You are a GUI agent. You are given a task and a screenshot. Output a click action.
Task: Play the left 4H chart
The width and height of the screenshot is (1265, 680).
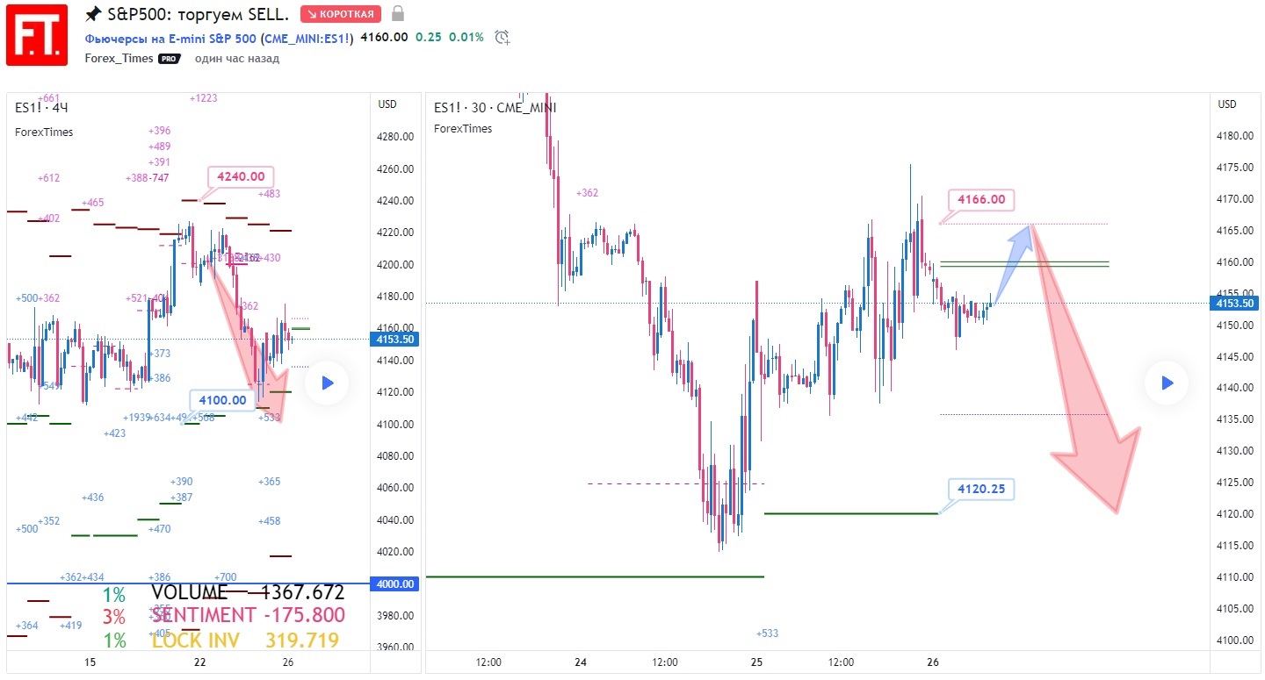(327, 383)
